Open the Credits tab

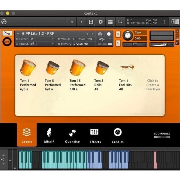pos(118,136)
